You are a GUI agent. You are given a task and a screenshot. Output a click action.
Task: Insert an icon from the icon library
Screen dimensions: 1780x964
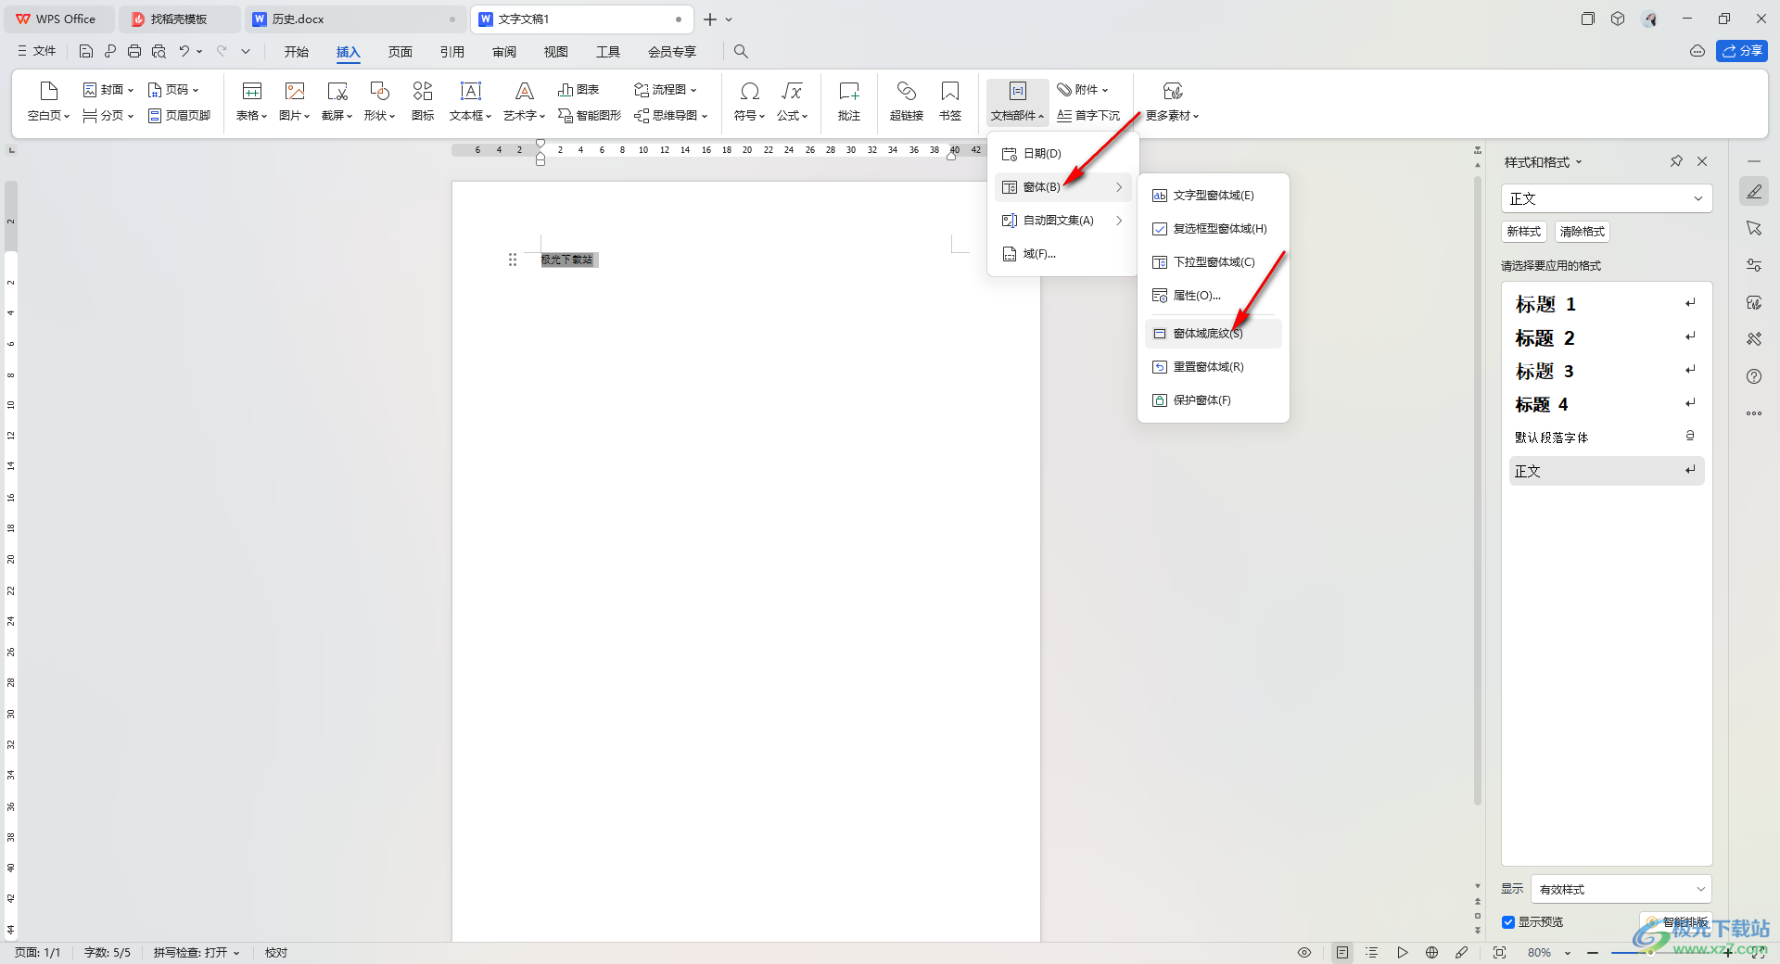click(x=423, y=101)
